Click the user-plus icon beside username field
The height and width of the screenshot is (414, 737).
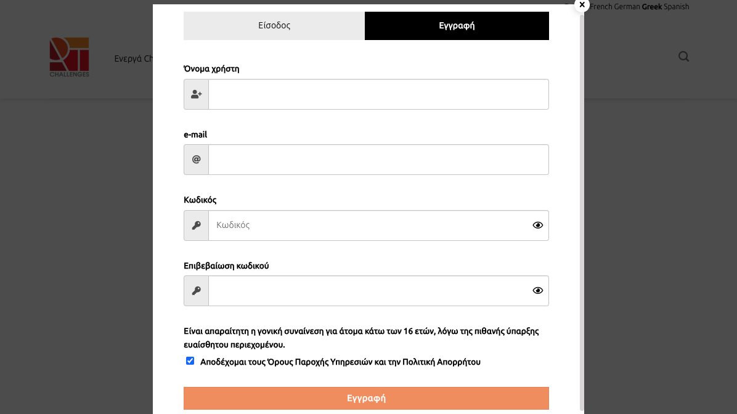197,94
